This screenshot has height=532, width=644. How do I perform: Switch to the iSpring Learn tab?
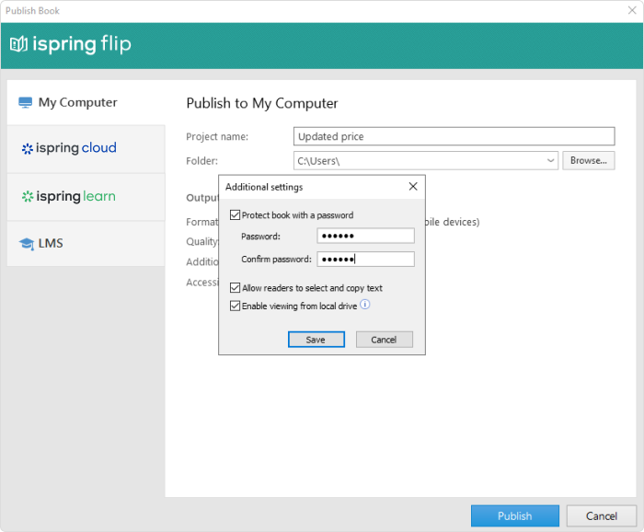coord(86,197)
